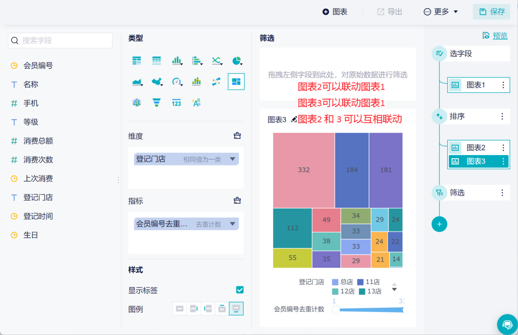Uncheck the 显示标签 checkbox
518x335 pixels.
[239, 290]
